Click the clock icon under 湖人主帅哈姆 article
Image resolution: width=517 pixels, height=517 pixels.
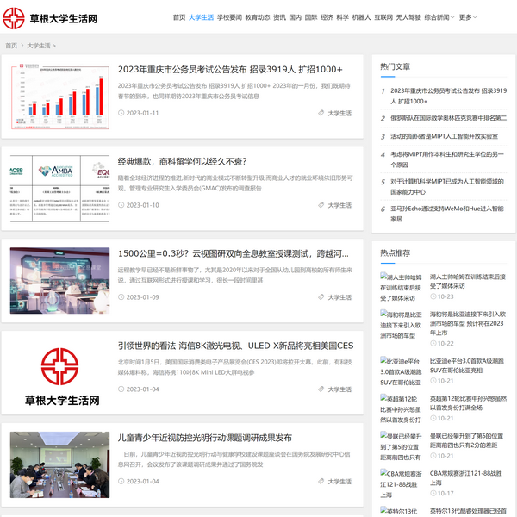[433, 296]
